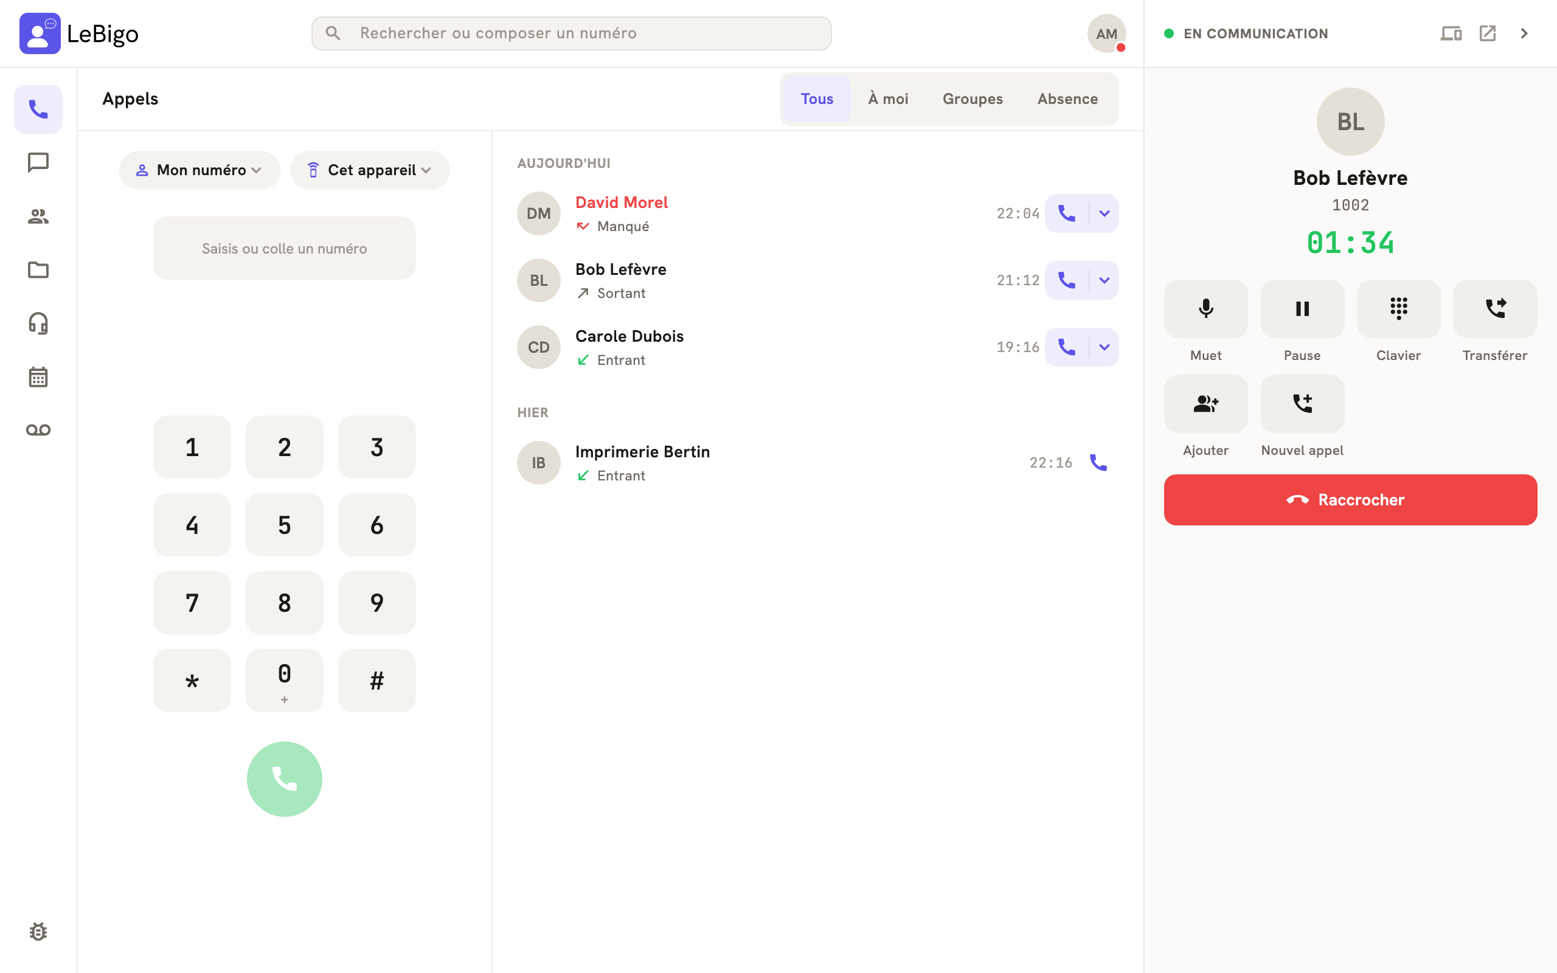This screenshot has height=973, width=1557.
Task: Open the Calls section in sidebar
Action: [x=38, y=109]
